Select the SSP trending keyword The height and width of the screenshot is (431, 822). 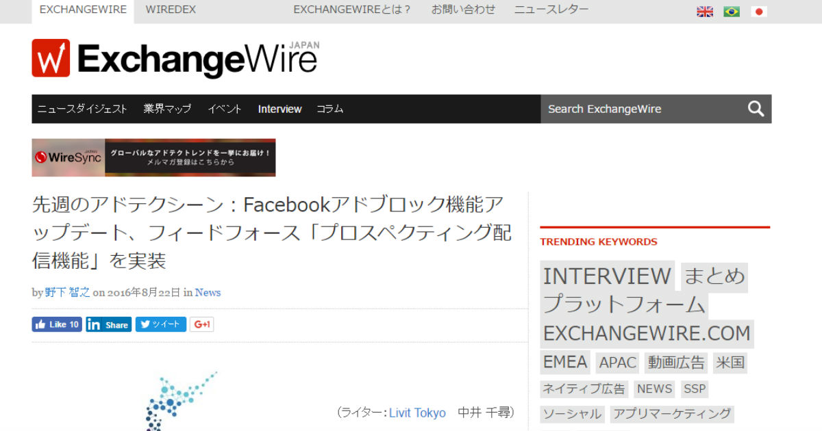tap(694, 389)
